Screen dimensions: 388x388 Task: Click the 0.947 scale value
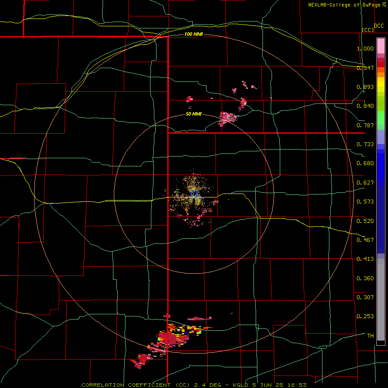365,68
